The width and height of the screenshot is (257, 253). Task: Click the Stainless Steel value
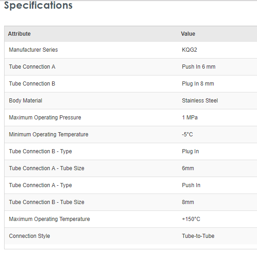point(200,100)
